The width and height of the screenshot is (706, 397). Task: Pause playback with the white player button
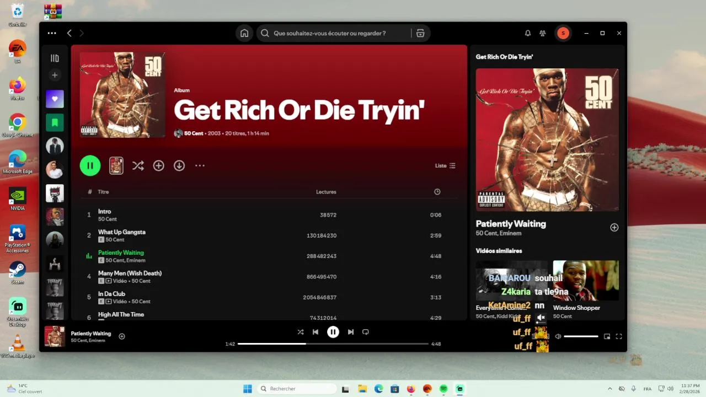(333, 332)
